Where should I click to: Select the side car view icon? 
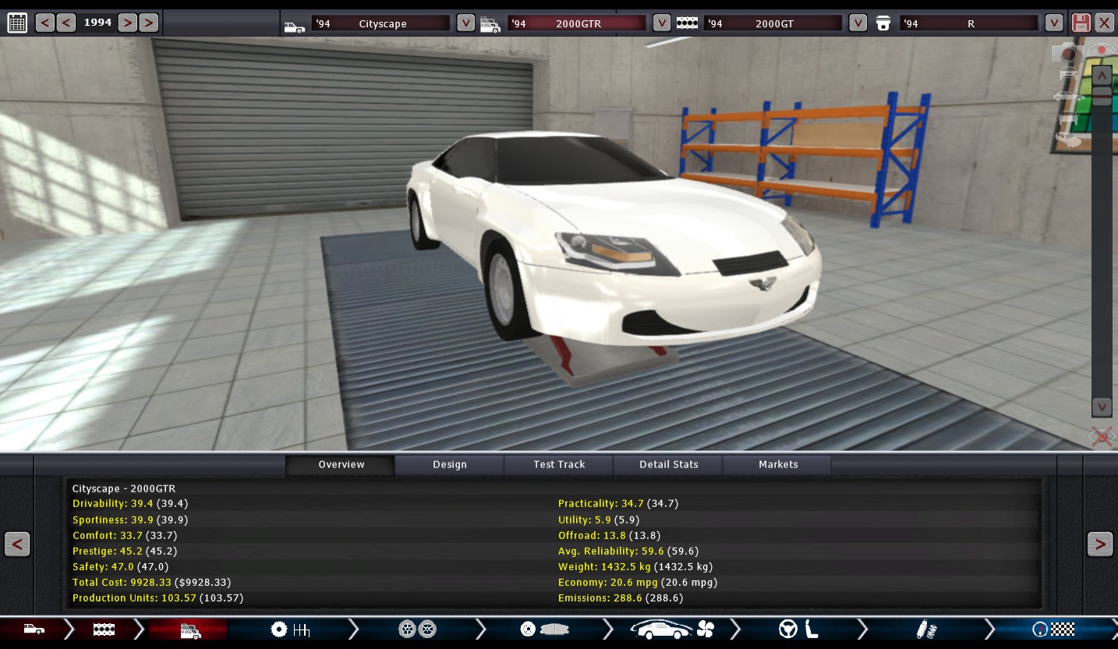click(x=1067, y=97)
